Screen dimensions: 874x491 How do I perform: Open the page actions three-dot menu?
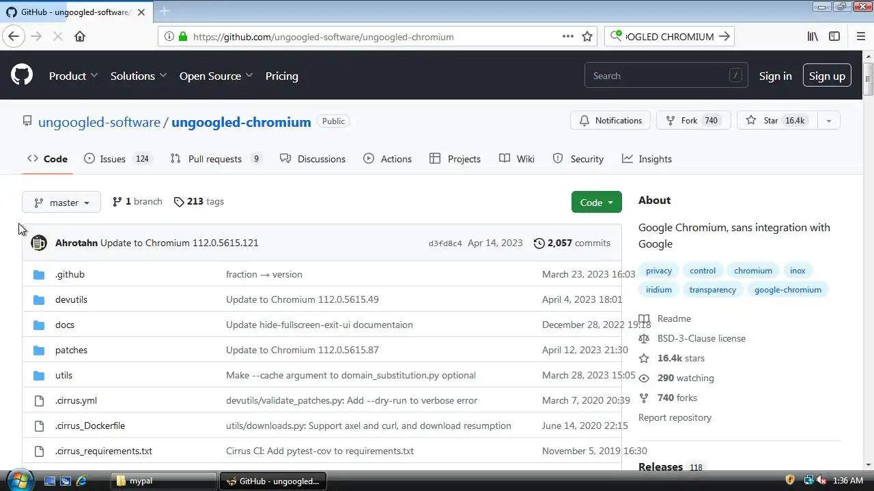tap(568, 36)
